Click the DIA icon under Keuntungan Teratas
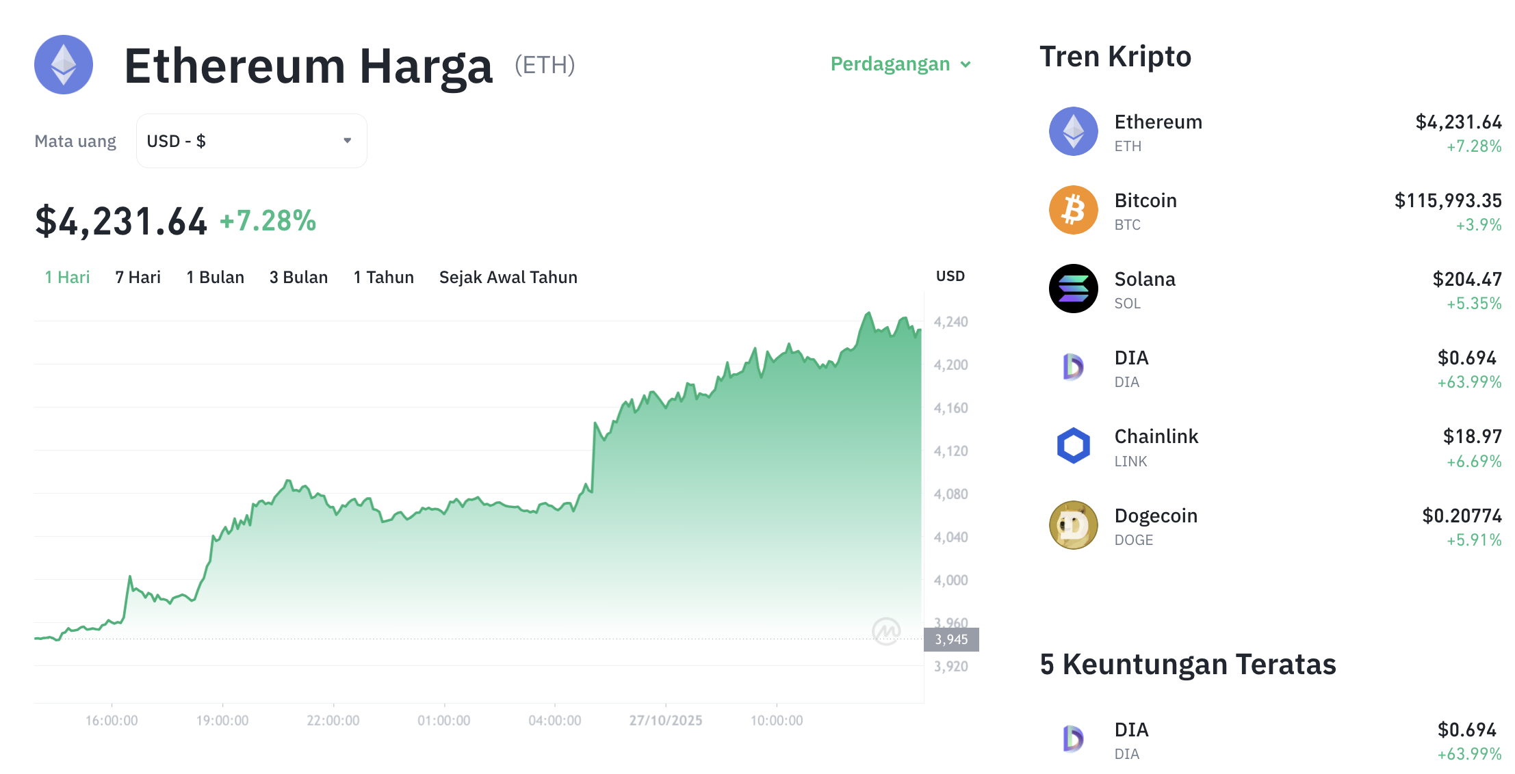Screen dimensions: 1515x774 (1073, 739)
